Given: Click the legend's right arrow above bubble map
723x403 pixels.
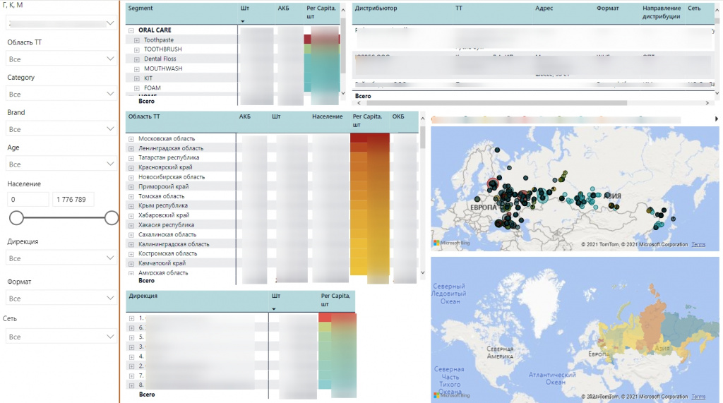Looking at the screenshot, I should (x=716, y=119).
